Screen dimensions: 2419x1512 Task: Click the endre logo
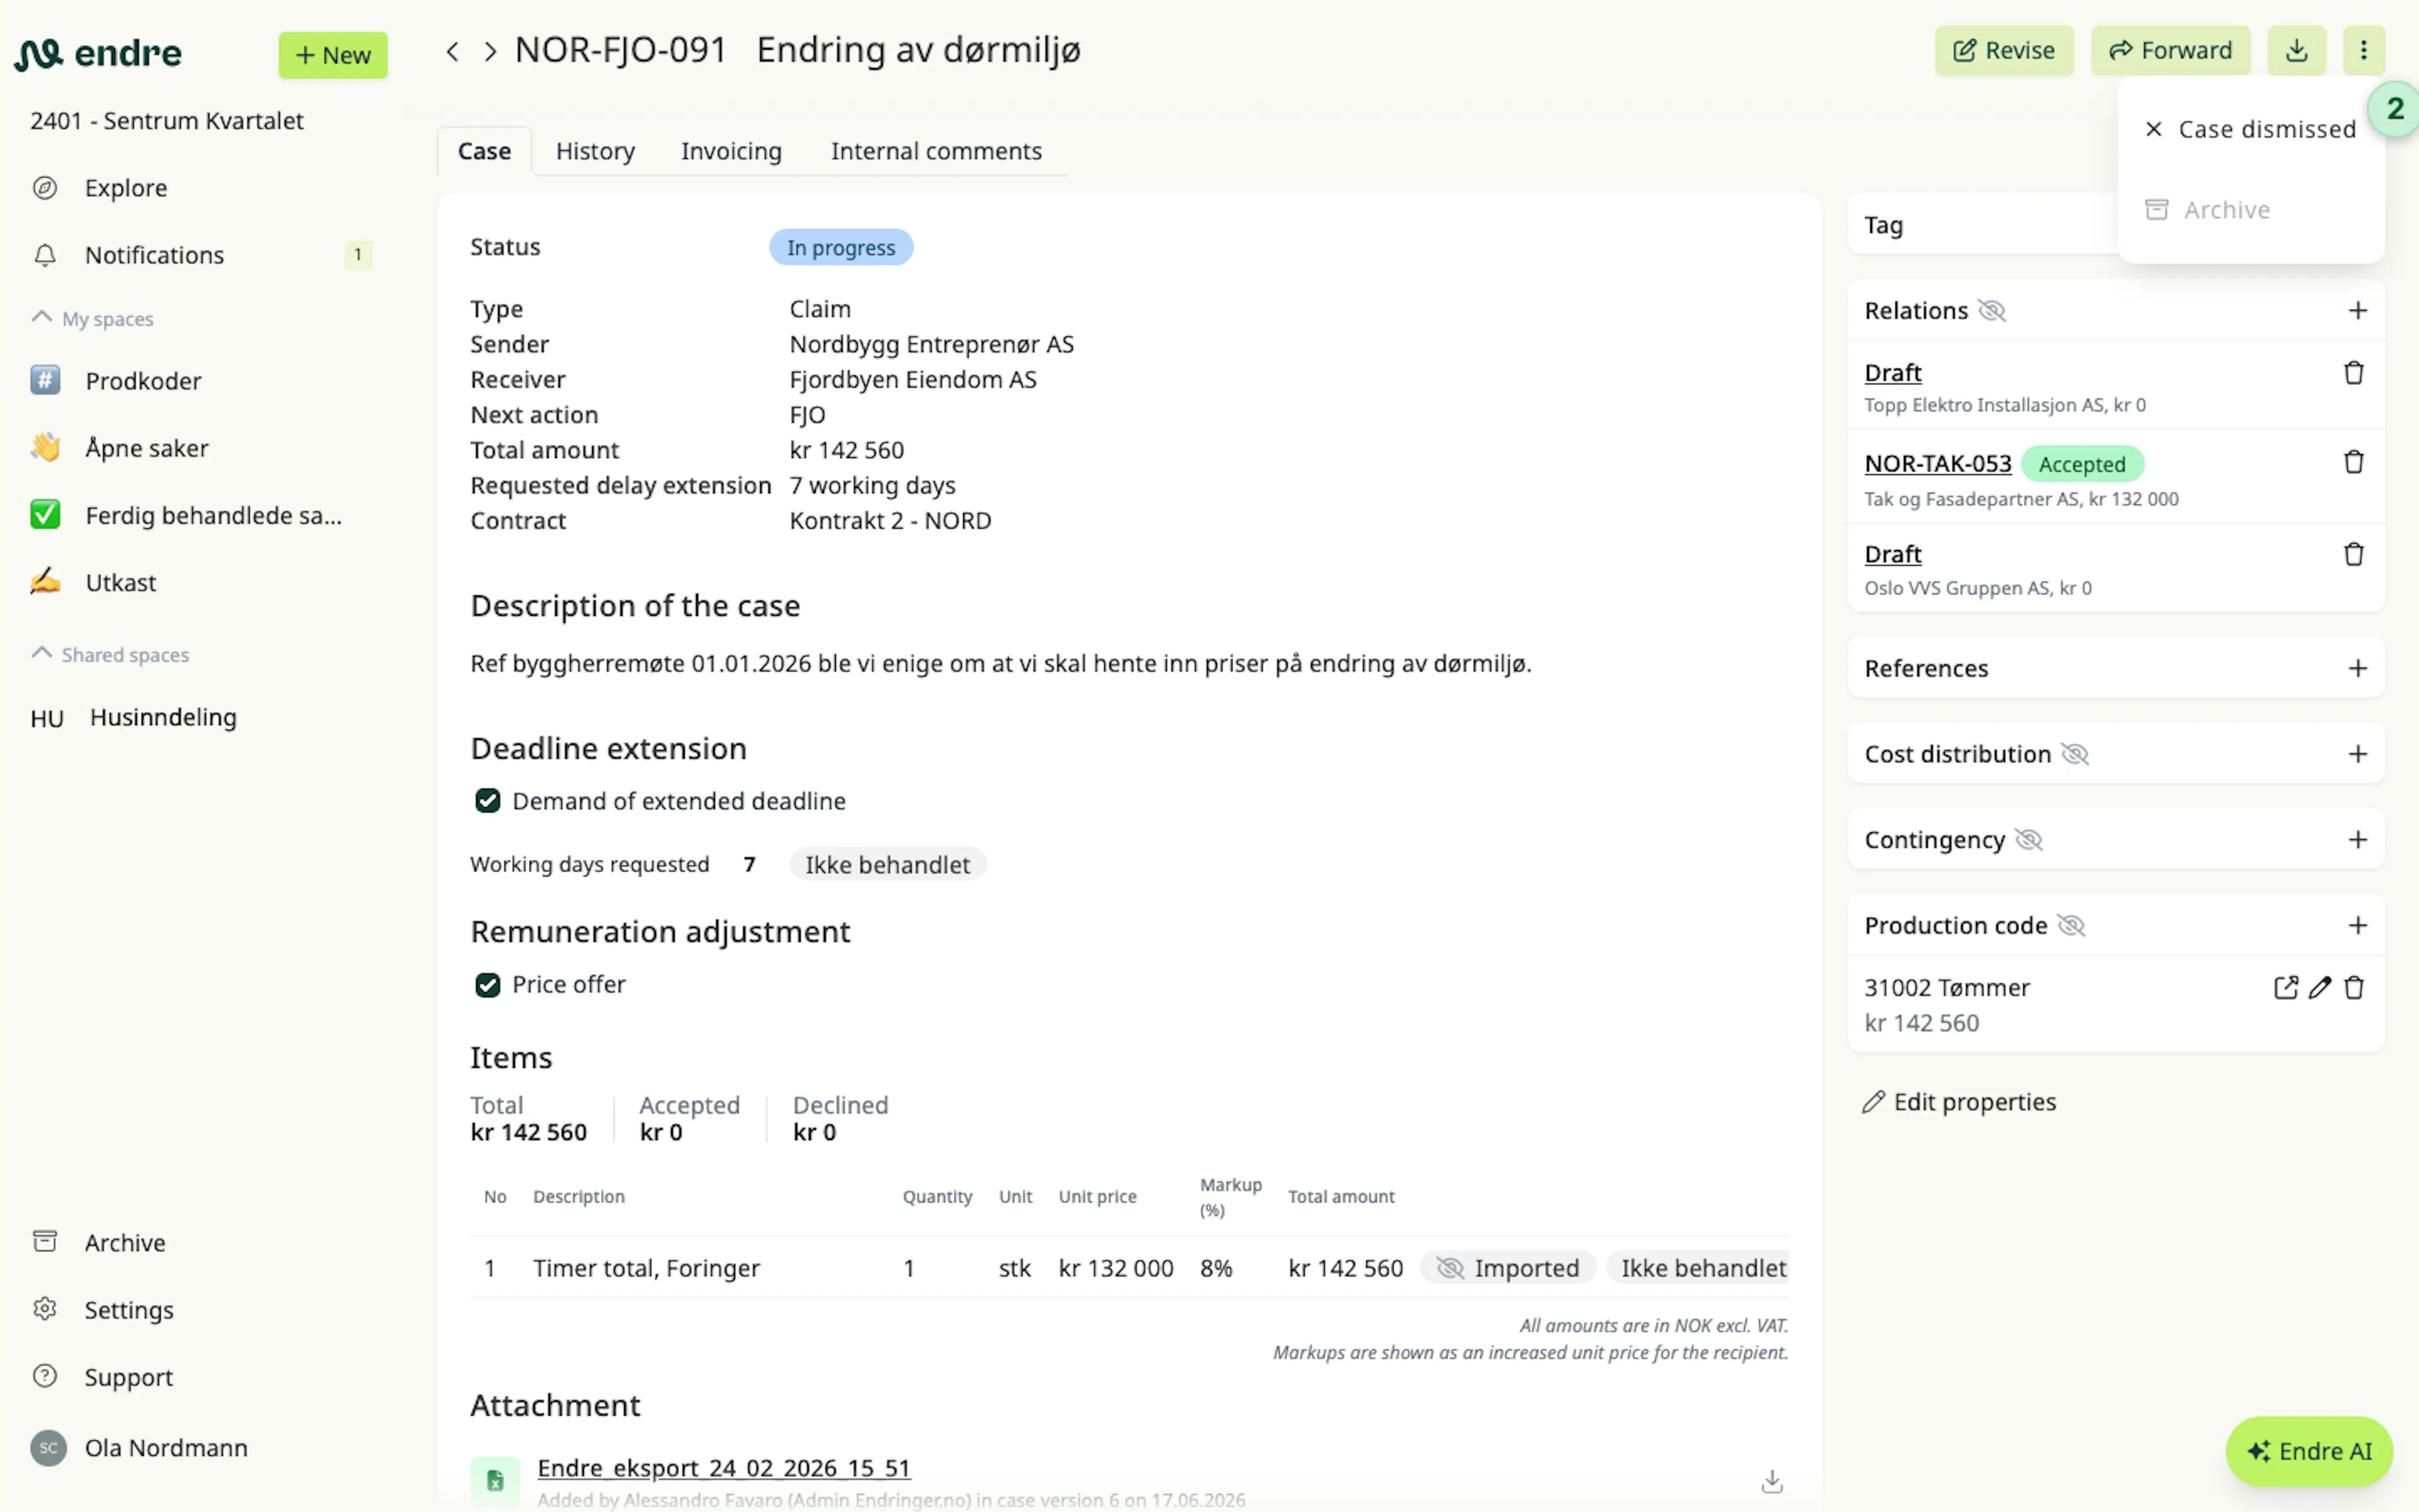(98, 54)
